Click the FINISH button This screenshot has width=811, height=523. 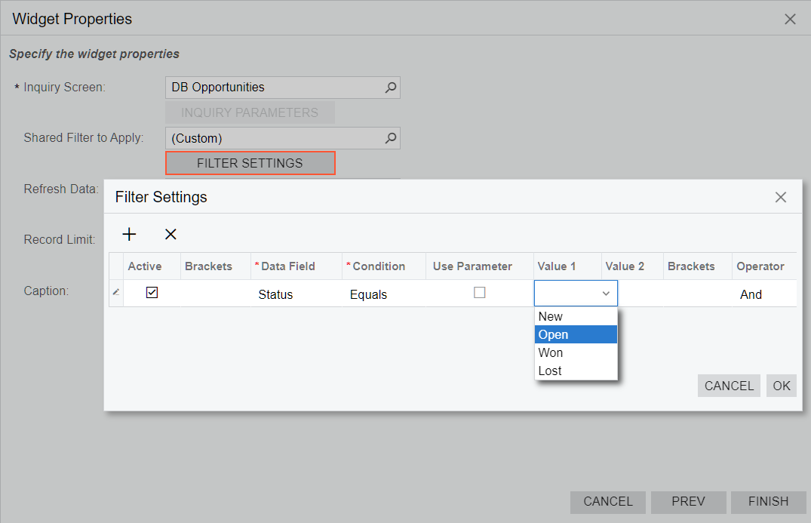[x=768, y=502]
